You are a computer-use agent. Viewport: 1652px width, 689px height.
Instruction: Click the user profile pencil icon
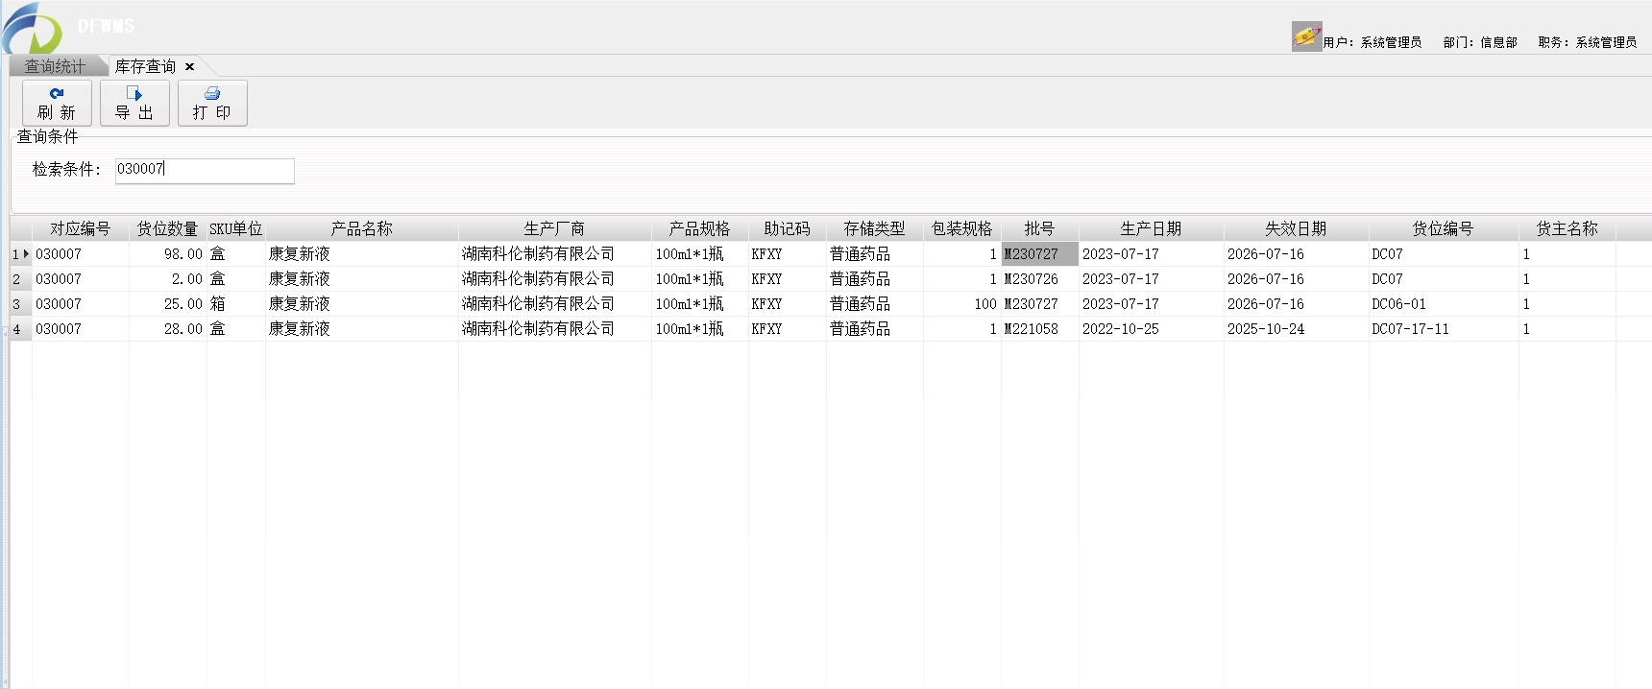[x=1306, y=36]
